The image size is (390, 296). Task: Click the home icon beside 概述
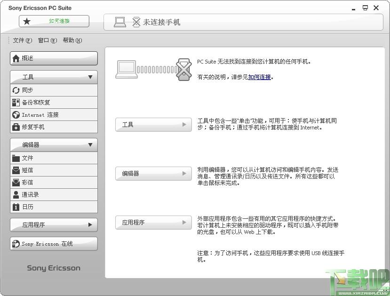[16, 58]
